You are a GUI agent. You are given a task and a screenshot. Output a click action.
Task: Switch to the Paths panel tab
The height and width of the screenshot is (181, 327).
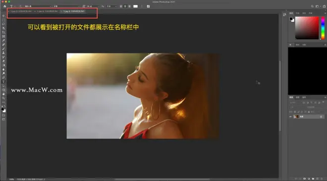pos(304,97)
